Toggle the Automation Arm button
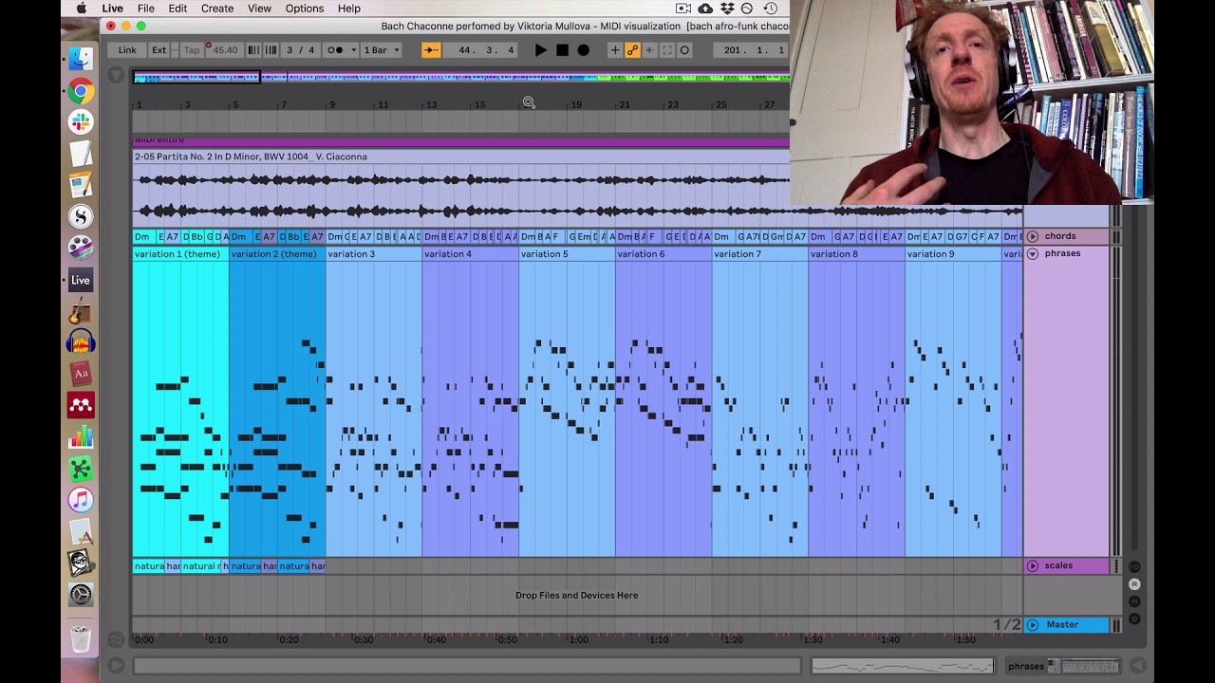Image resolution: width=1215 pixels, height=683 pixels. pos(632,50)
